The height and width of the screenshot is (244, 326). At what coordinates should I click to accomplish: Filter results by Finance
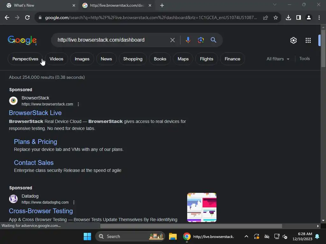tap(232, 59)
